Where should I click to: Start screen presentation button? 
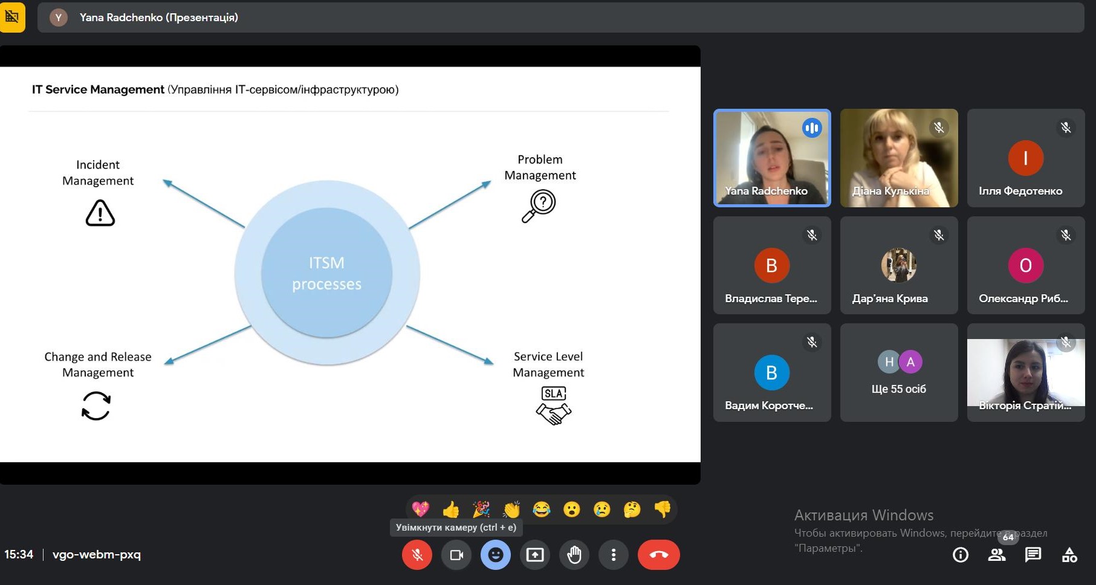click(x=535, y=555)
